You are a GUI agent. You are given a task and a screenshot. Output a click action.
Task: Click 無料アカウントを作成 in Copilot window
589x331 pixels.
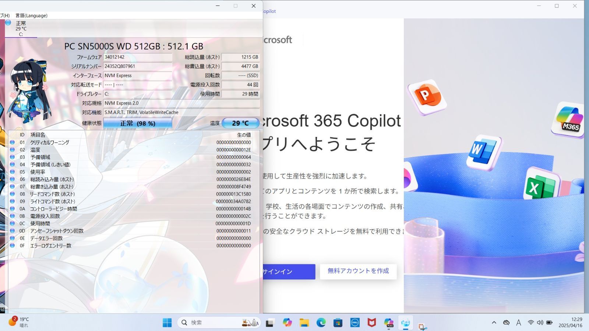(x=358, y=271)
